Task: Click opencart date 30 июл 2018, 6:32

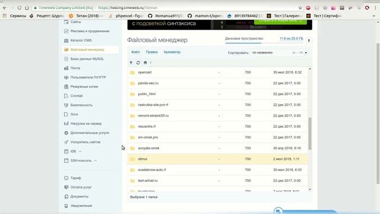Action: tap(287, 73)
